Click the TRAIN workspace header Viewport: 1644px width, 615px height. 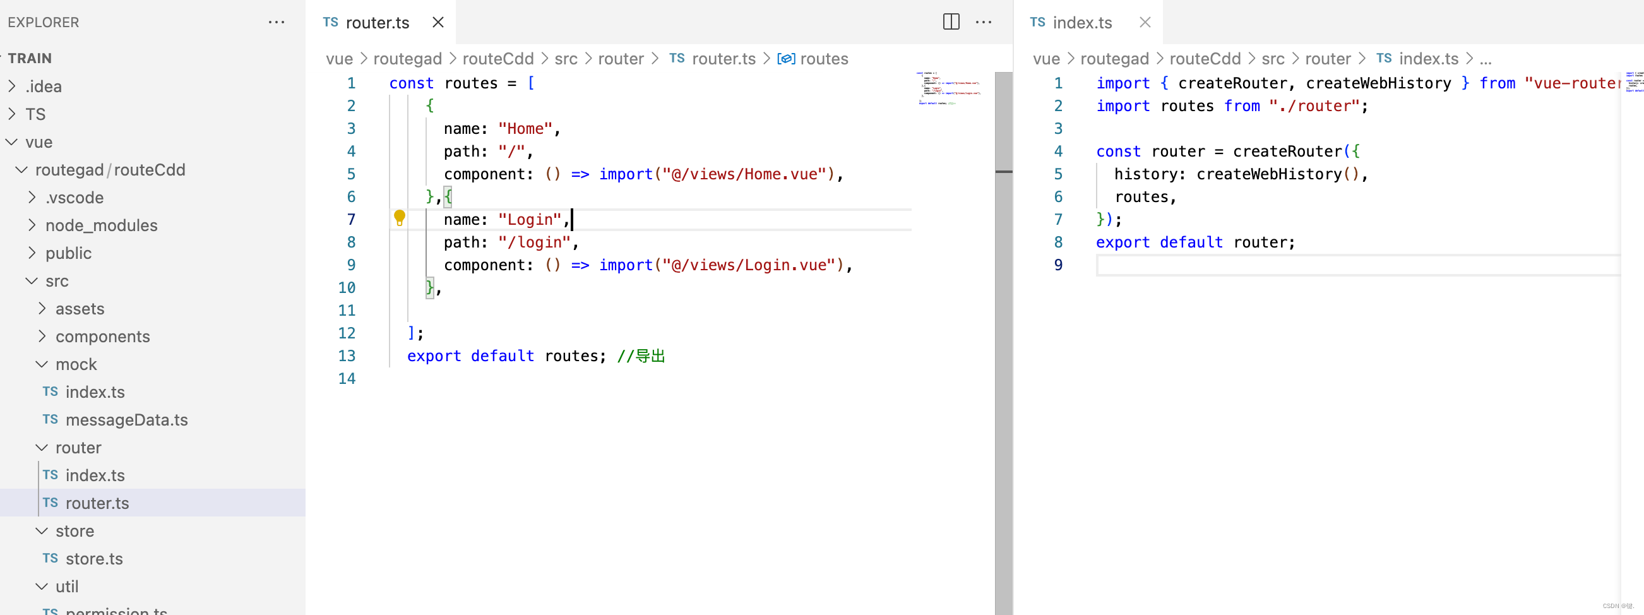(153, 58)
